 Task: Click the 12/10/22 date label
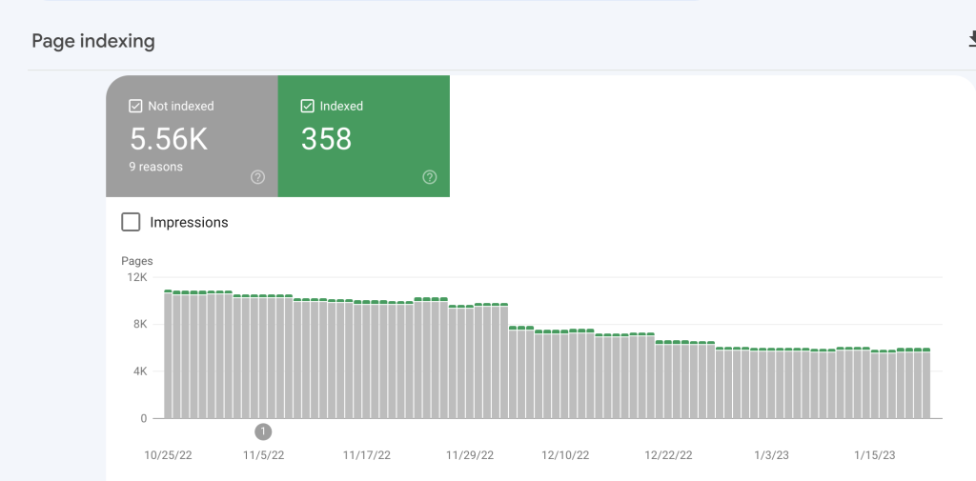565,455
